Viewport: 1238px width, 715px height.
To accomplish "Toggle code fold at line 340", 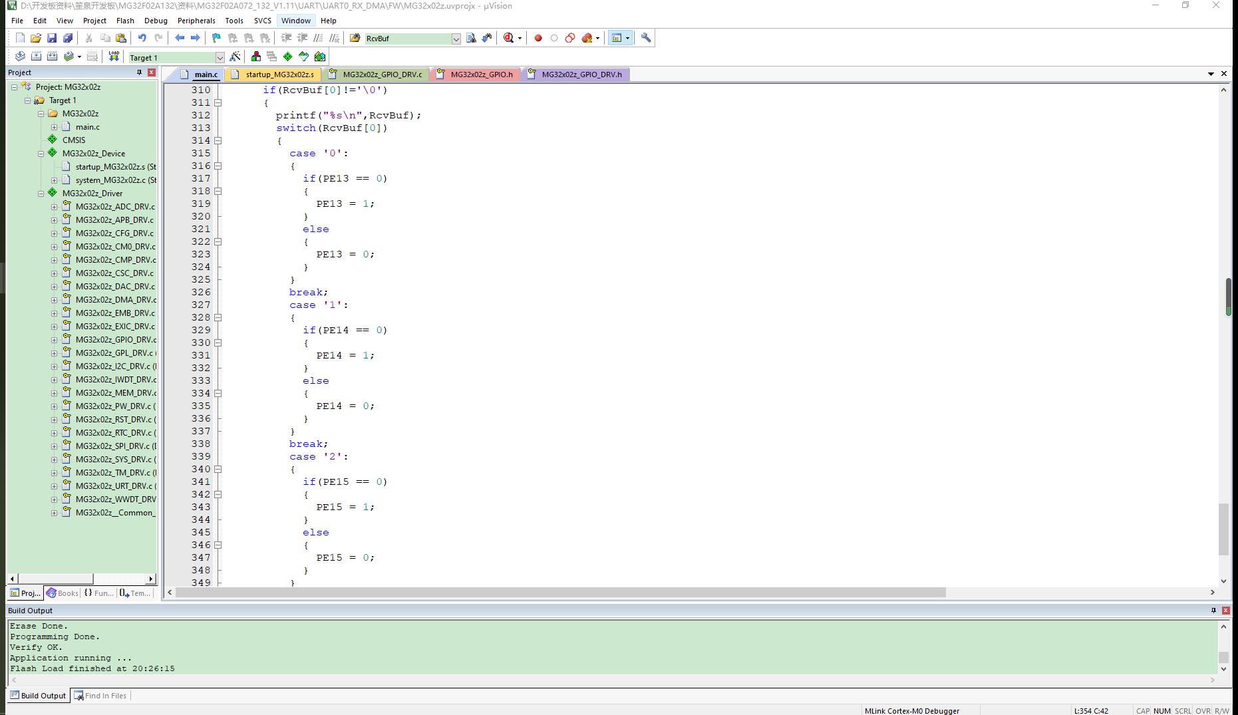I will click(x=218, y=469).
